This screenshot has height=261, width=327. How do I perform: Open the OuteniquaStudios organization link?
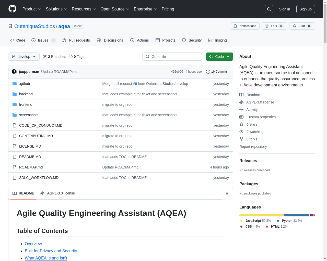(34, 26)
